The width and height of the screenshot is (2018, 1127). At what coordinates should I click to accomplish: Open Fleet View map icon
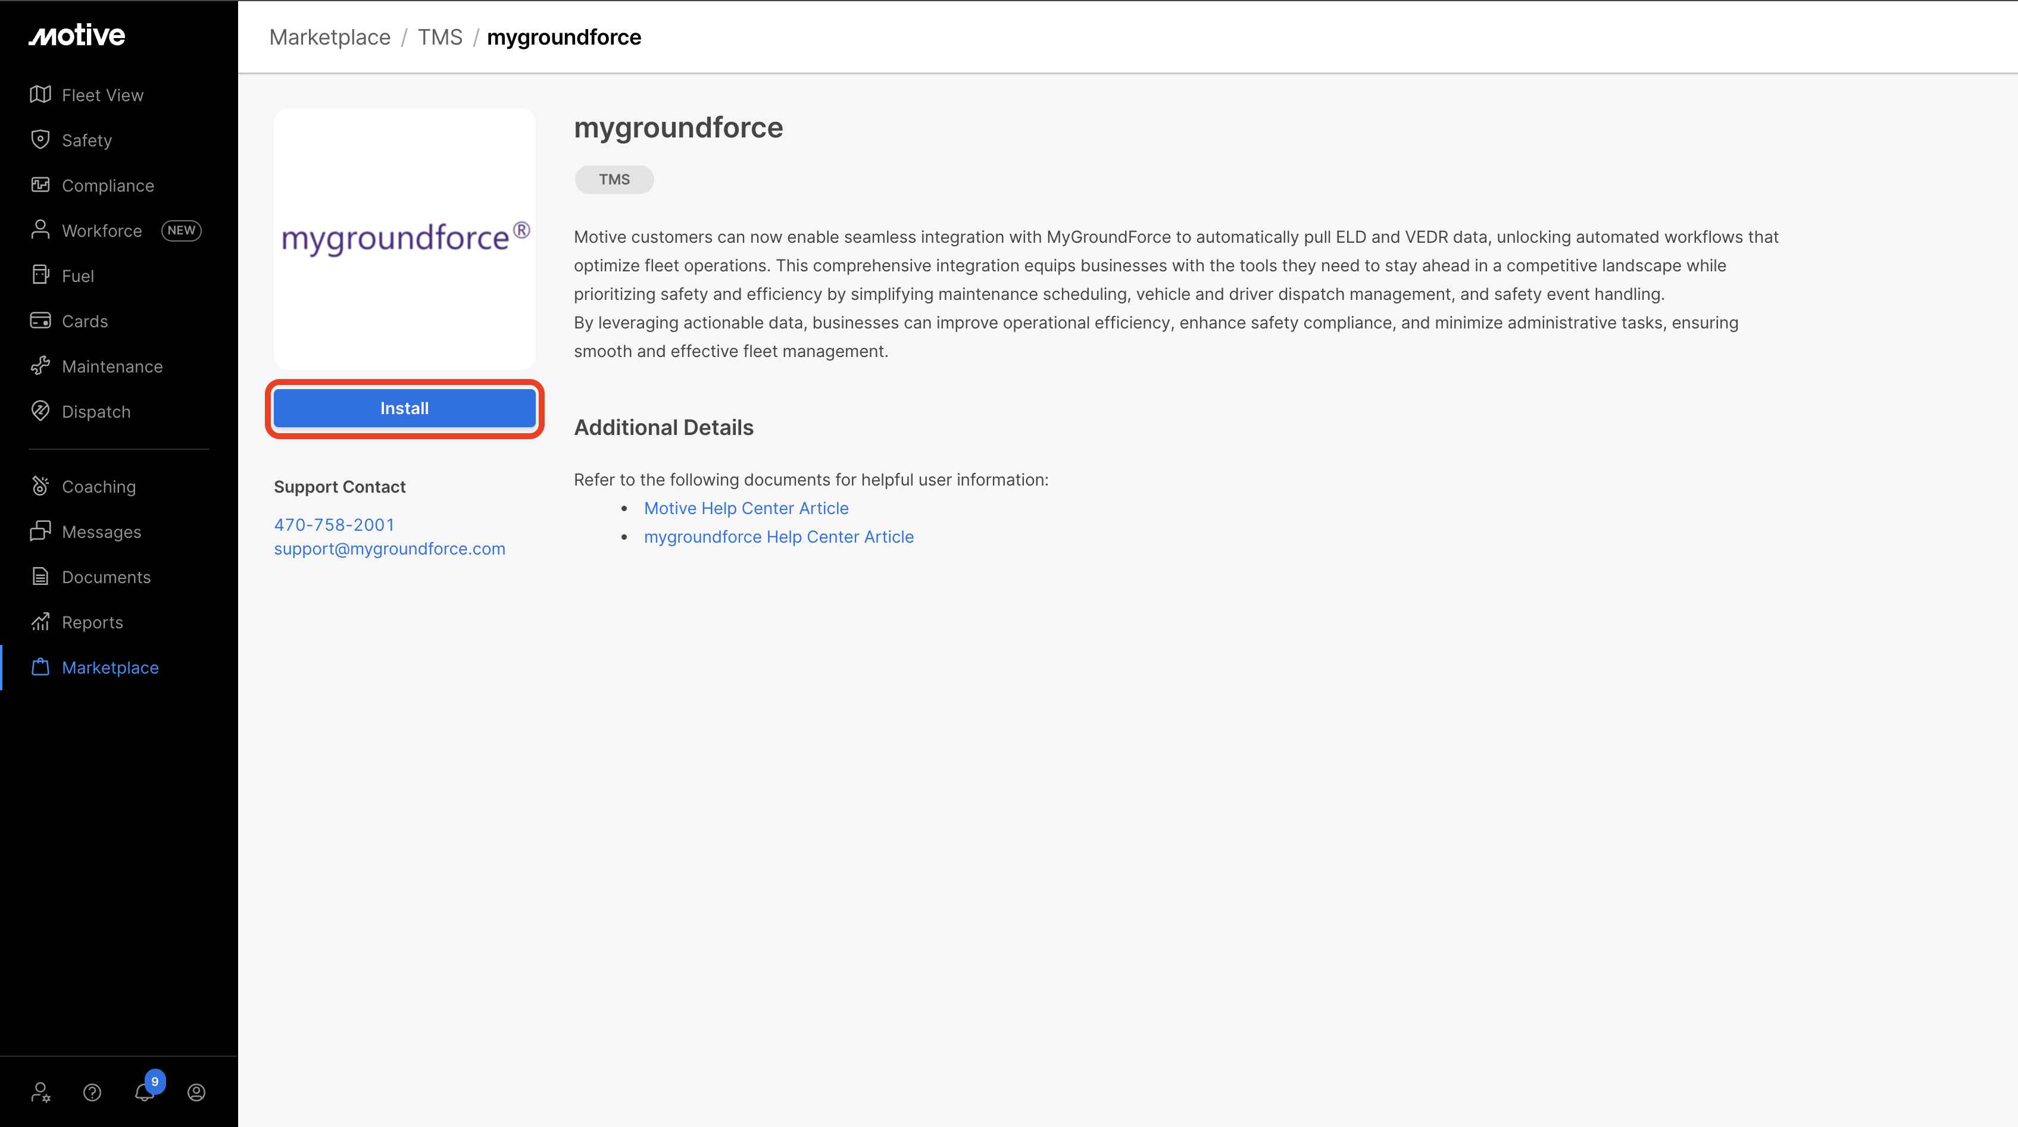40,95
